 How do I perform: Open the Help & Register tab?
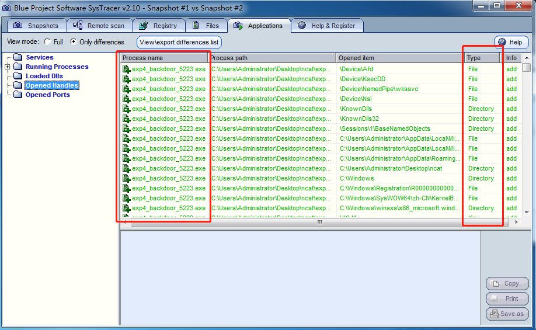[x=327, y=25]
